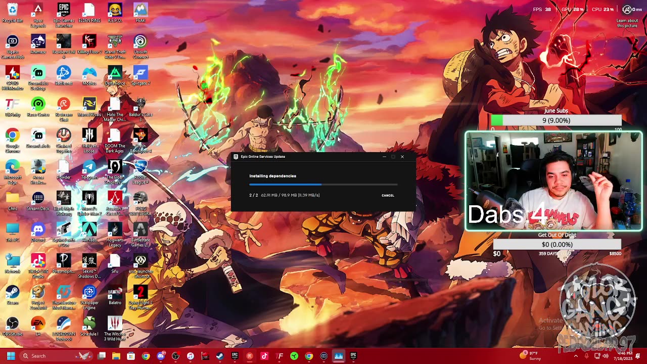Screen dimensions: 647x364
Task: Open the Recycle Bin
Action: coord(13,14)
